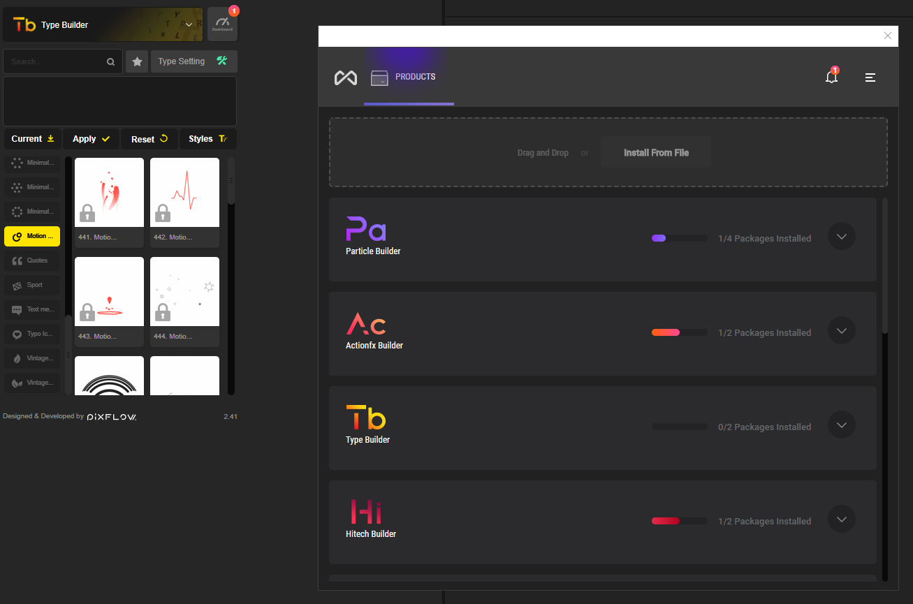Select the first Minimal... category

click(x=32, y=163)
